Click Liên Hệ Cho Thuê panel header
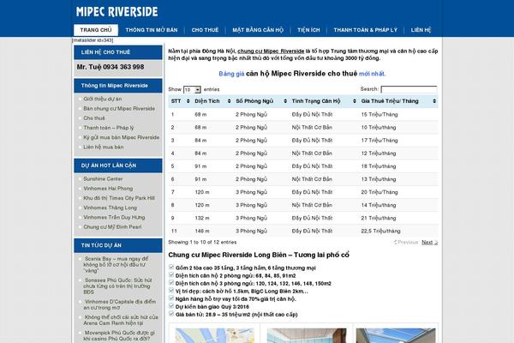The width and height of the screenshot is (514, 343). pyautogui.click(x=118, y=52)
